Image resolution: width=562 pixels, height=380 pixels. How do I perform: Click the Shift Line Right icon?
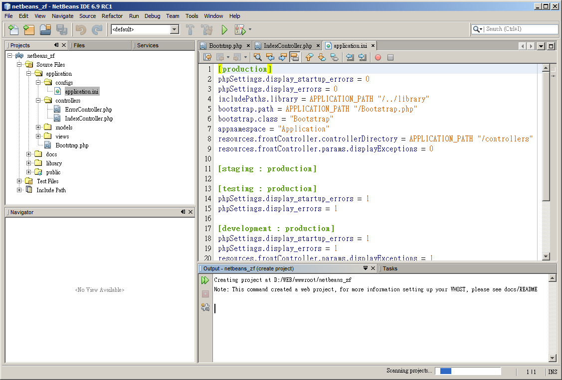coord(363,57)
